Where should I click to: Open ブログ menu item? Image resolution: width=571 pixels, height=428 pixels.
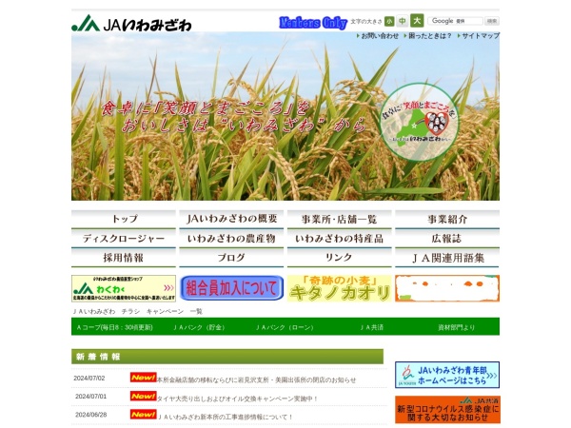(x=231, y=258)
